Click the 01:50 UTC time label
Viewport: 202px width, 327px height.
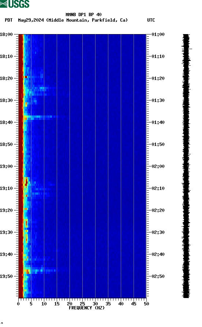pyautogui.click(x=158, y=144)
